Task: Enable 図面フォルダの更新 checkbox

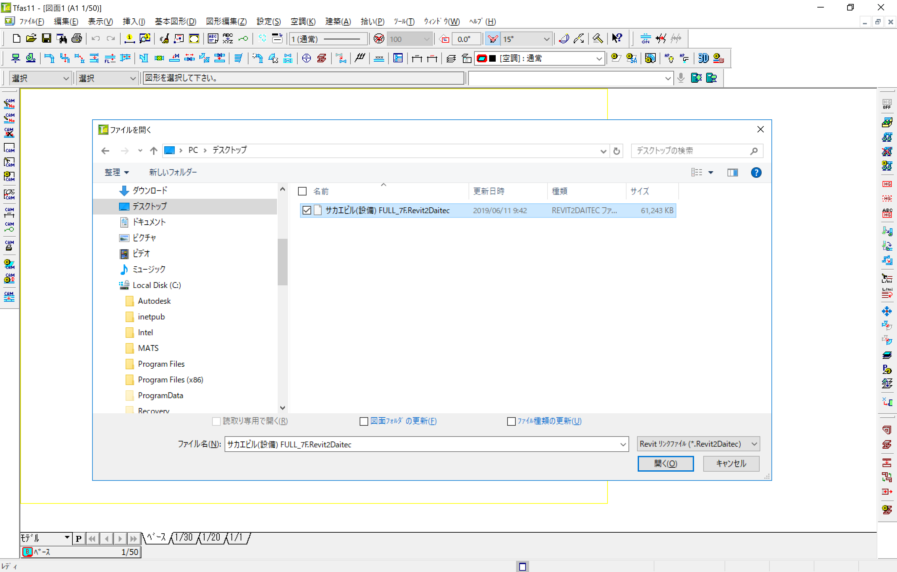Action: [364, 421]
